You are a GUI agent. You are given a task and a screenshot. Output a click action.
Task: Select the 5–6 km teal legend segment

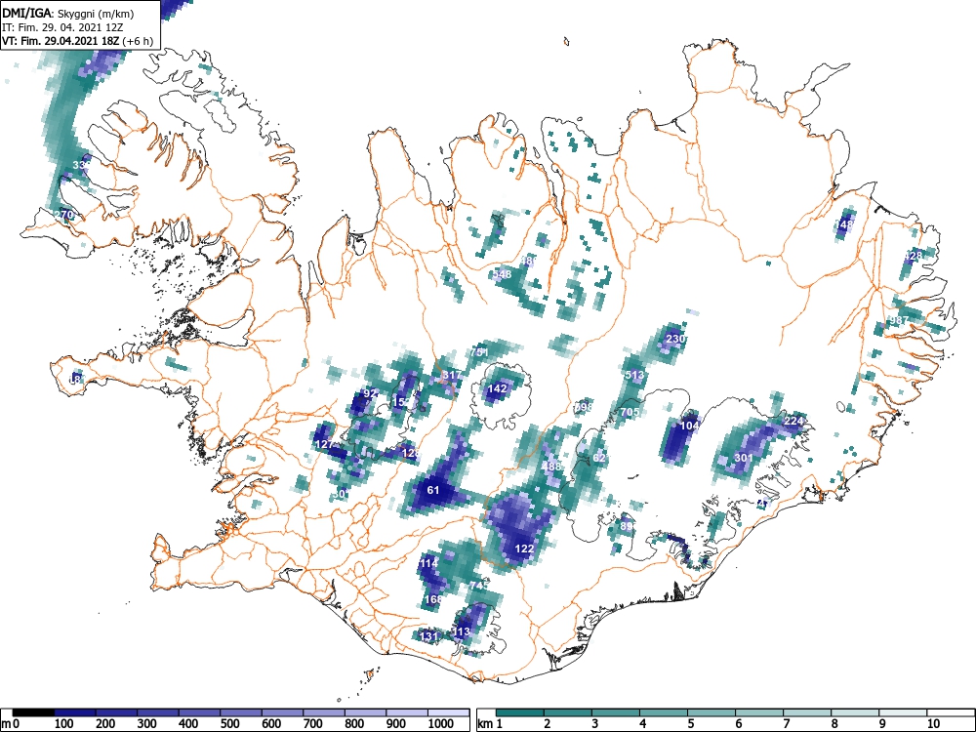coord(712,712)
